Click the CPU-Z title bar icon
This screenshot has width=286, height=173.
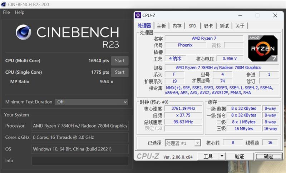click(138, 15)
